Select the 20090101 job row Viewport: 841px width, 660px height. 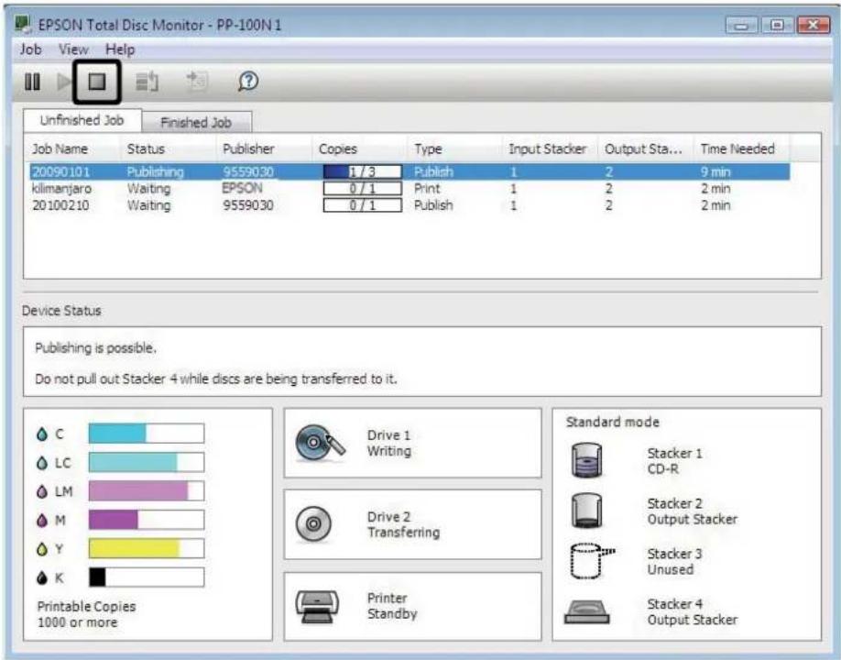click(410, 171)
